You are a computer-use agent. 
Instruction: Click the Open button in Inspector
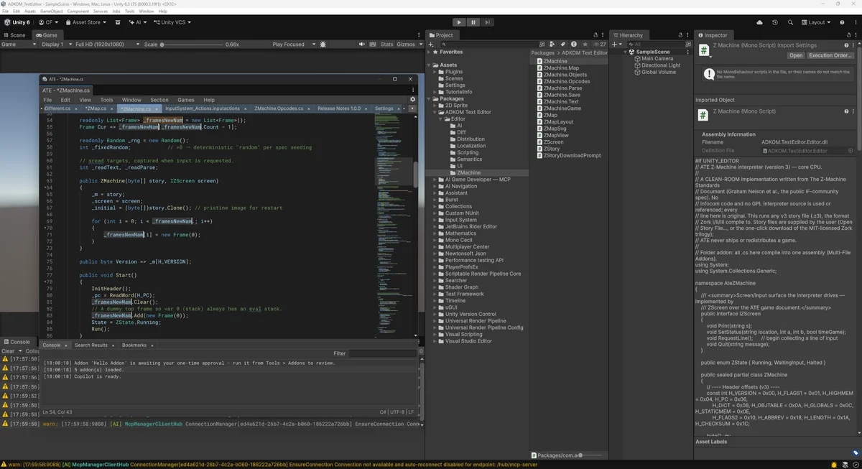click(x=796, y=55)
